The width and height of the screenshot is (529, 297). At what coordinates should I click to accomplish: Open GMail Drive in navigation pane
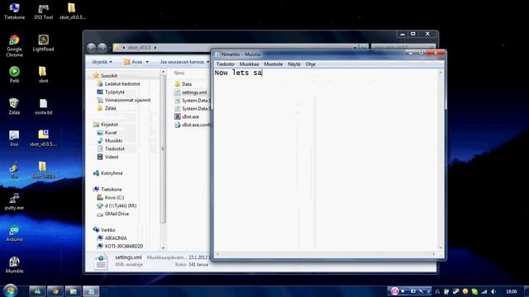(113, 214)
